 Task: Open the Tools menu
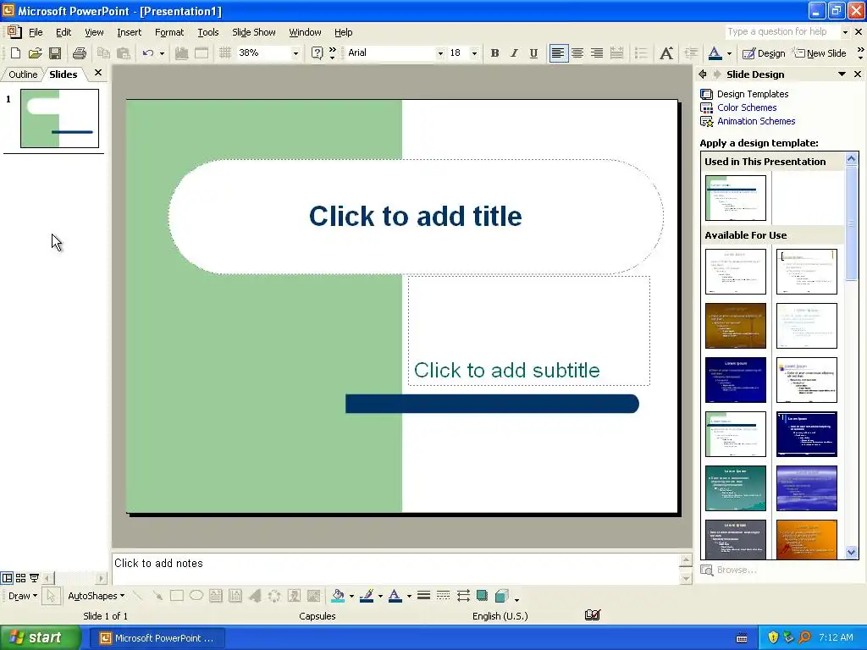[208, 32]
